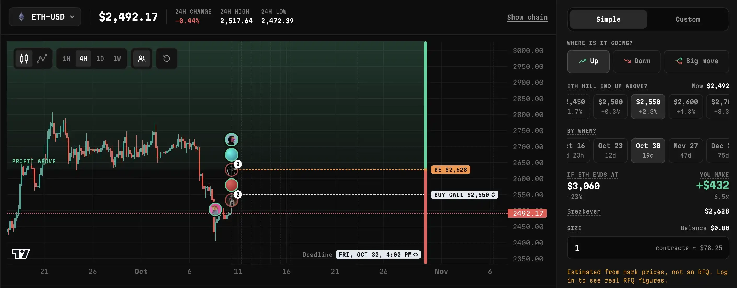This screenshot has height=288, width=737.
Task: Open the ETH-USD market dropdown
Action: (45, 17)
